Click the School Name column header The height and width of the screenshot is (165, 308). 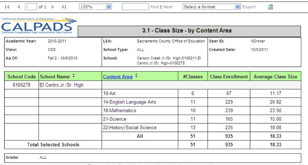55,77
